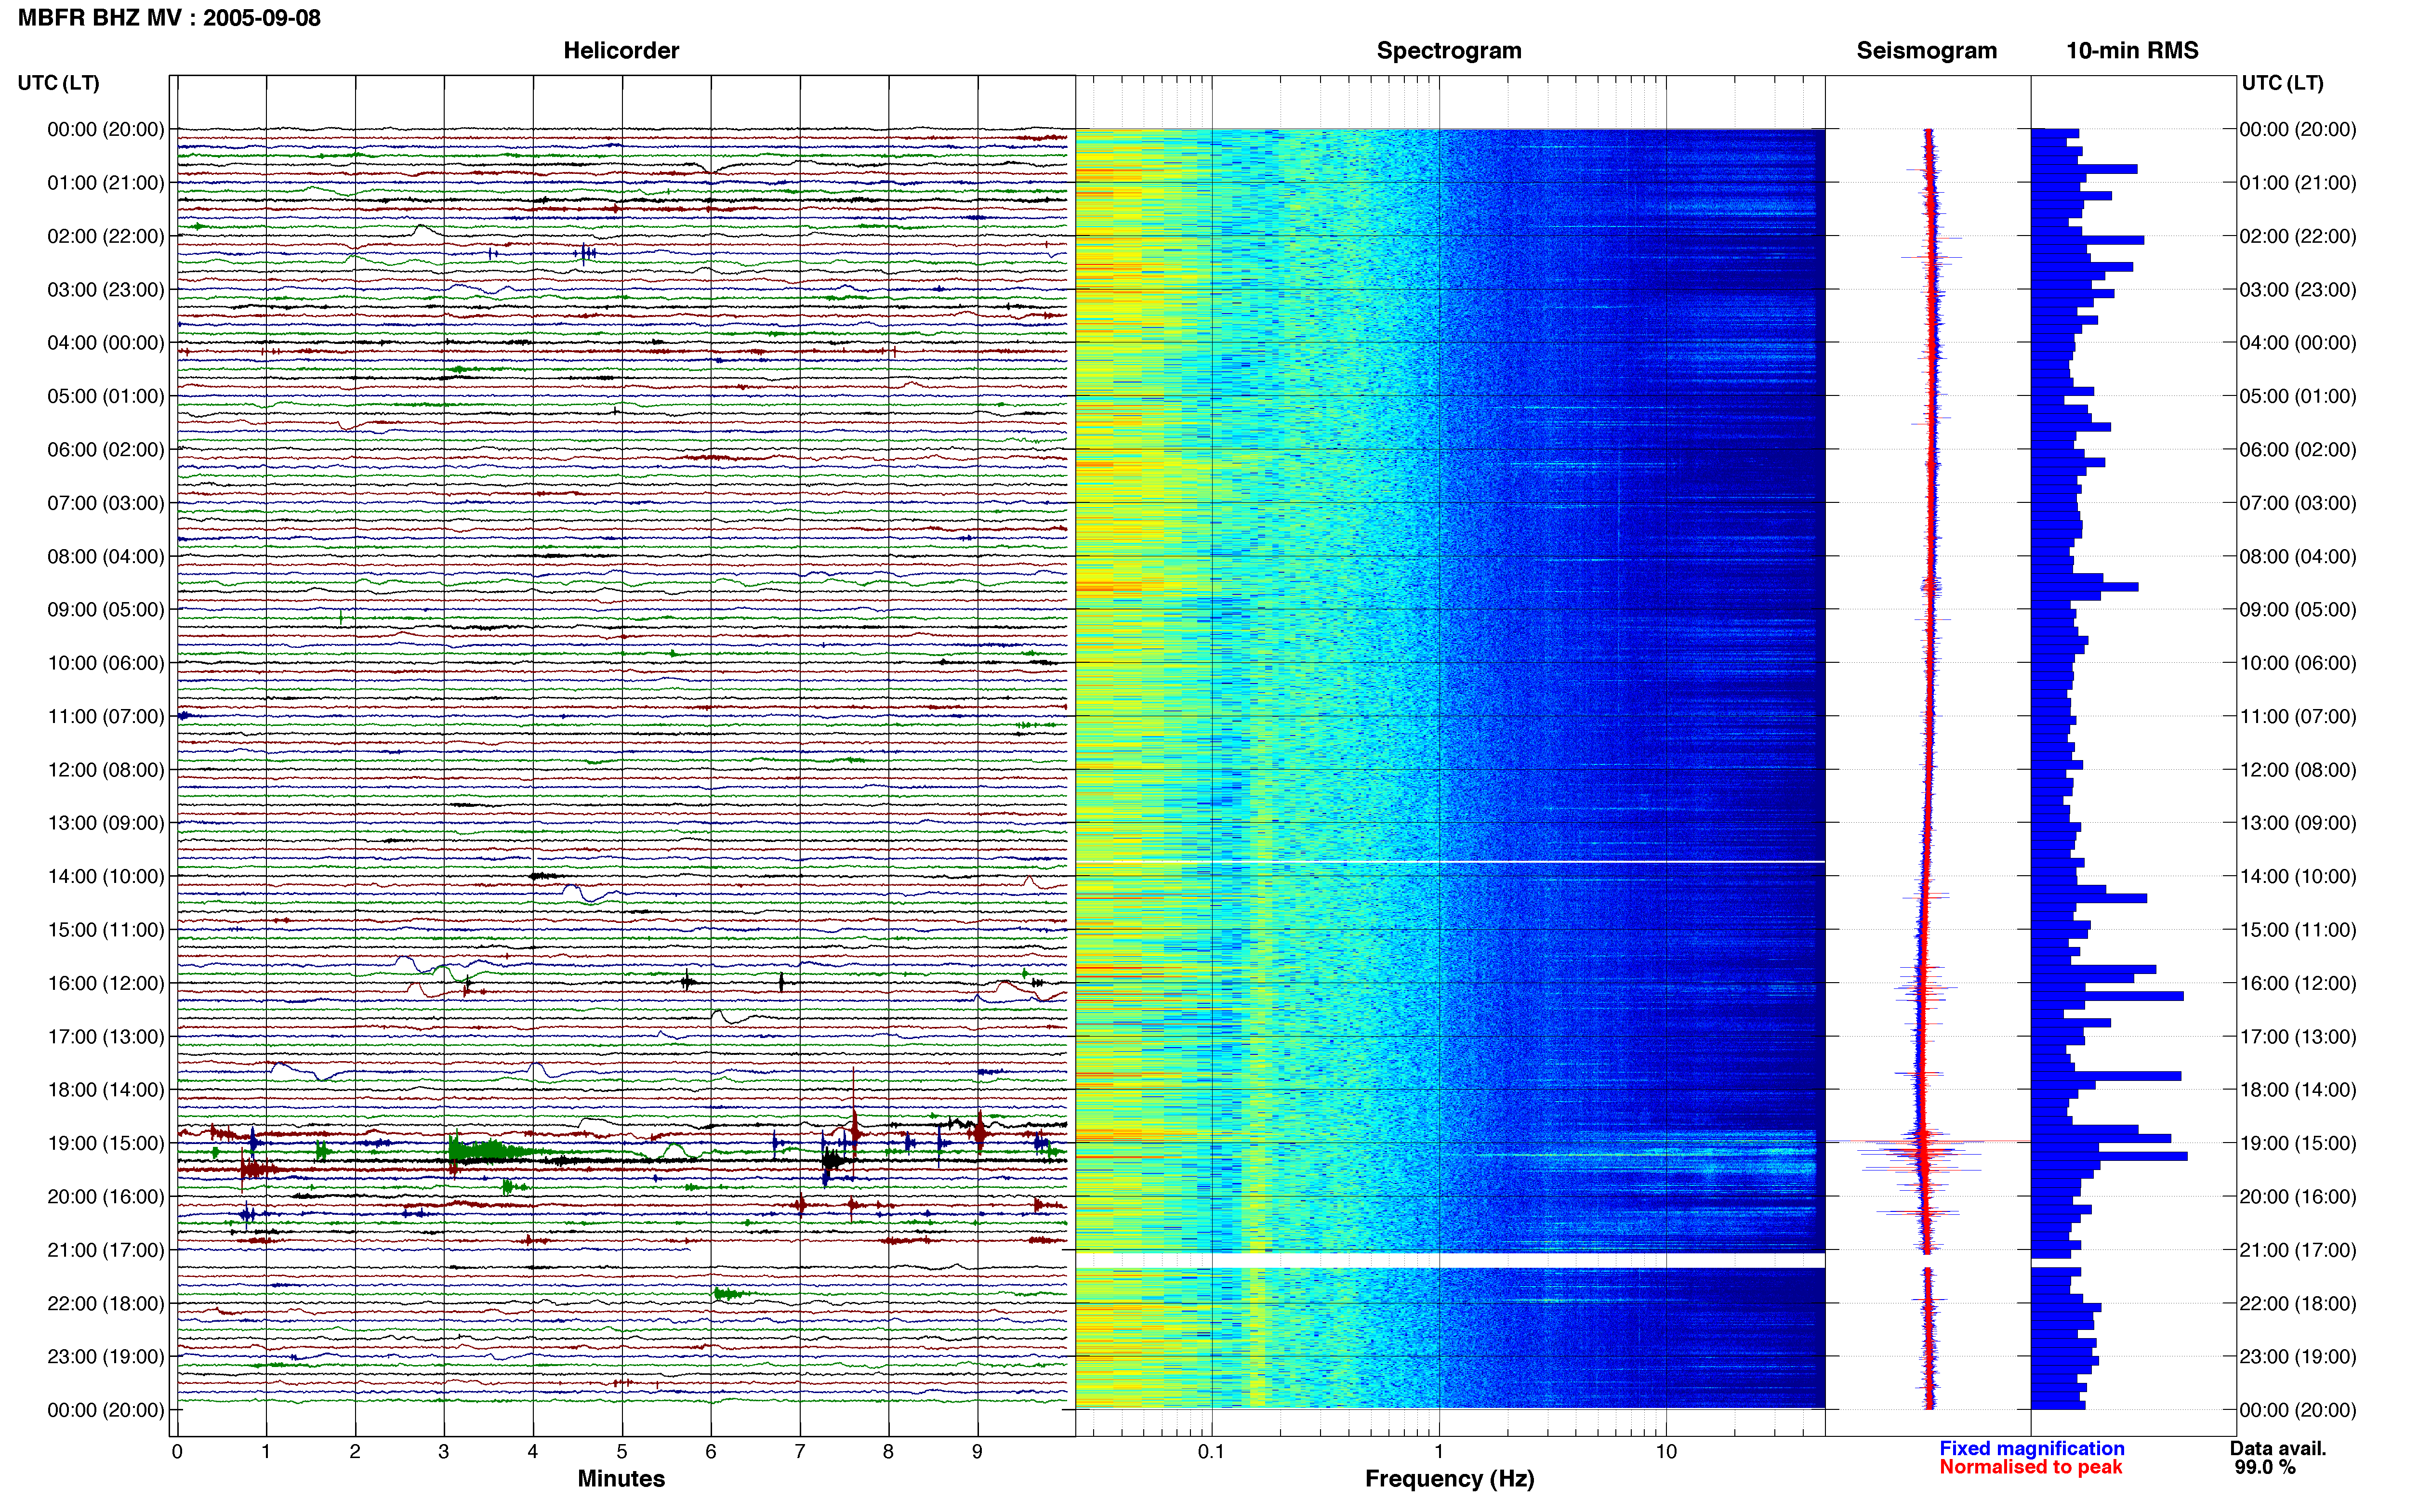Click the 0.1 frequency tick label

click(1211, 1452)
